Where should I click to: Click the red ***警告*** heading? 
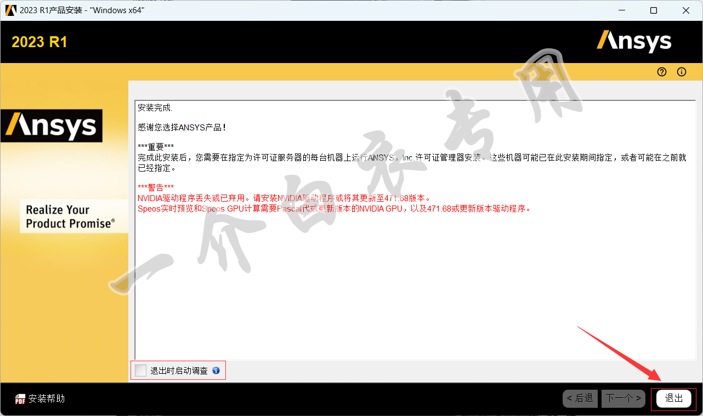tap(156, 187)
